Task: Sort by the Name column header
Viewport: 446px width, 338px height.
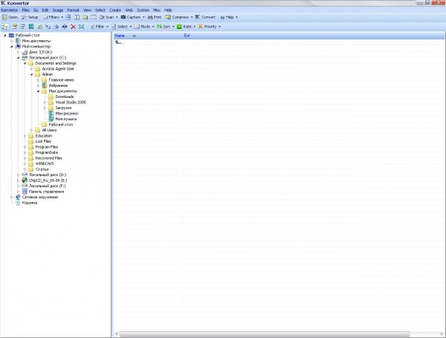Action: click(148, 36)
